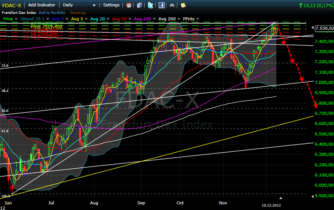Open the Drawings link
Image resolution: width=334 pixels, height=210 pixels.
[x=78, y=13]
